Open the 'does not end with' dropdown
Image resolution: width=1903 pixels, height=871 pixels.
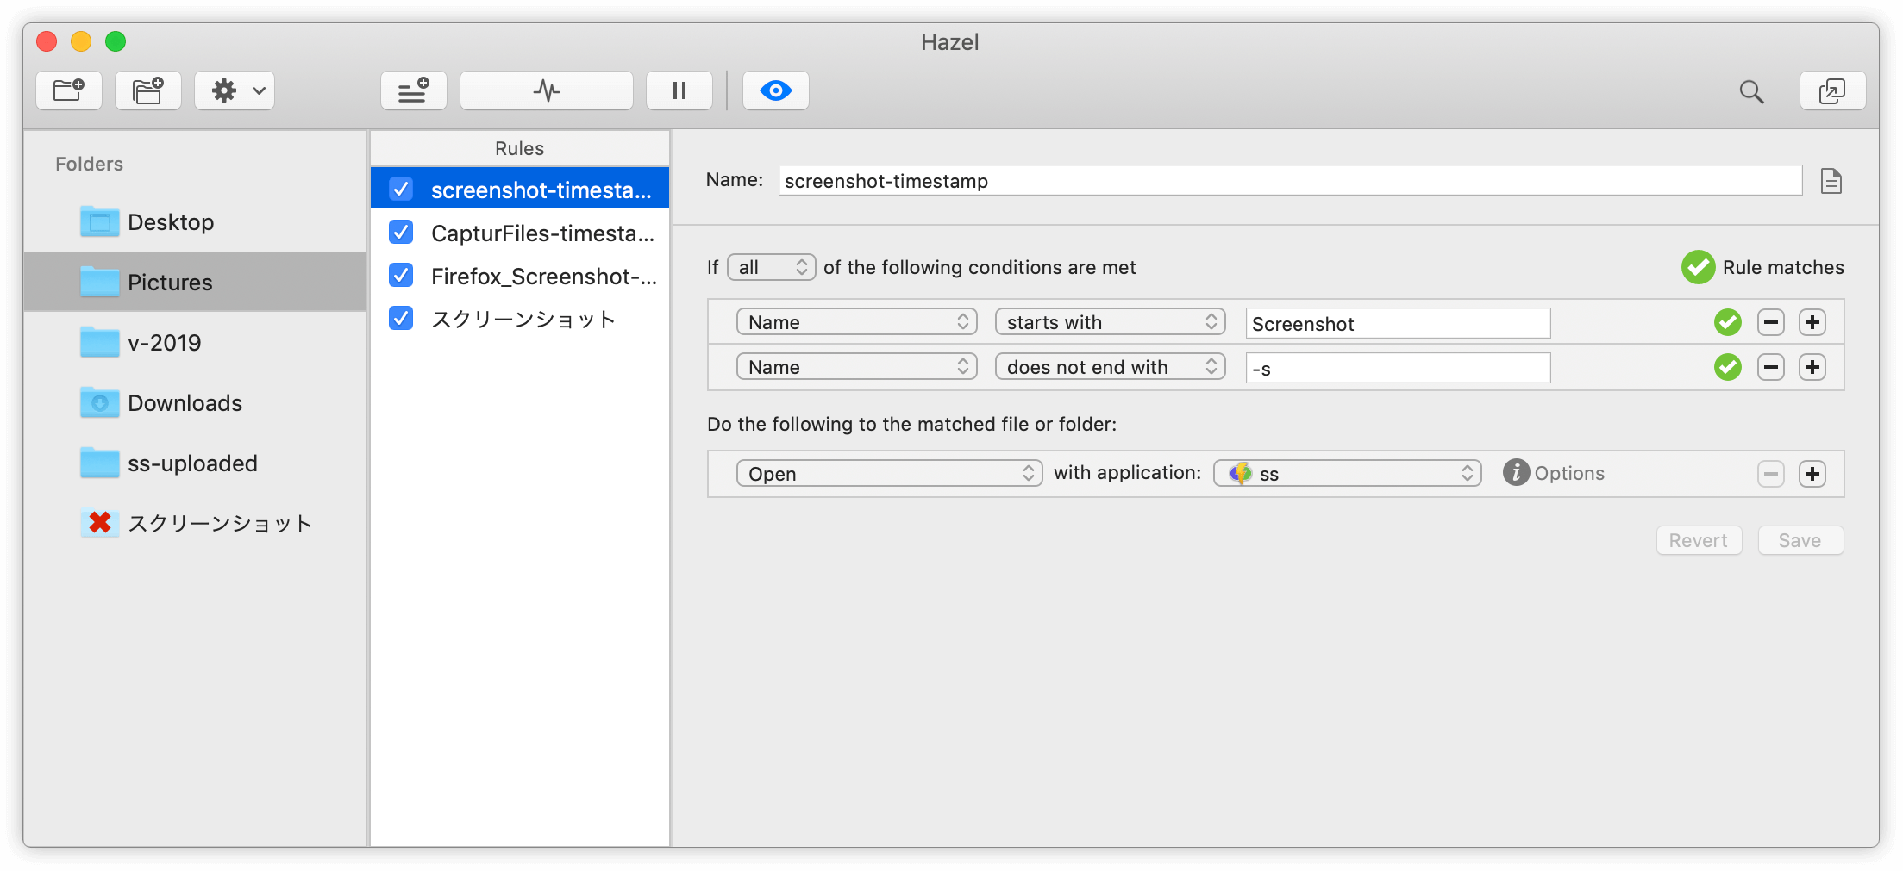pyautogui.click(x=1110, y=367)
